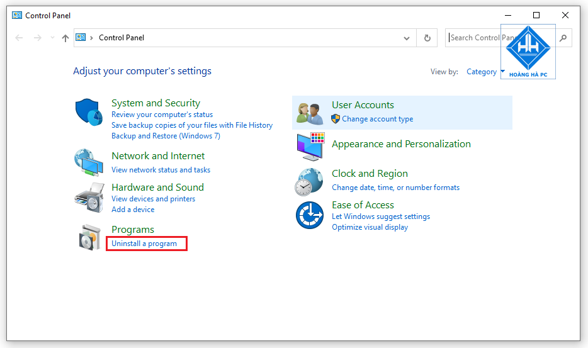Select Change account type link
The width and height of the screenshot is (588, 348).
click(377, 119)
